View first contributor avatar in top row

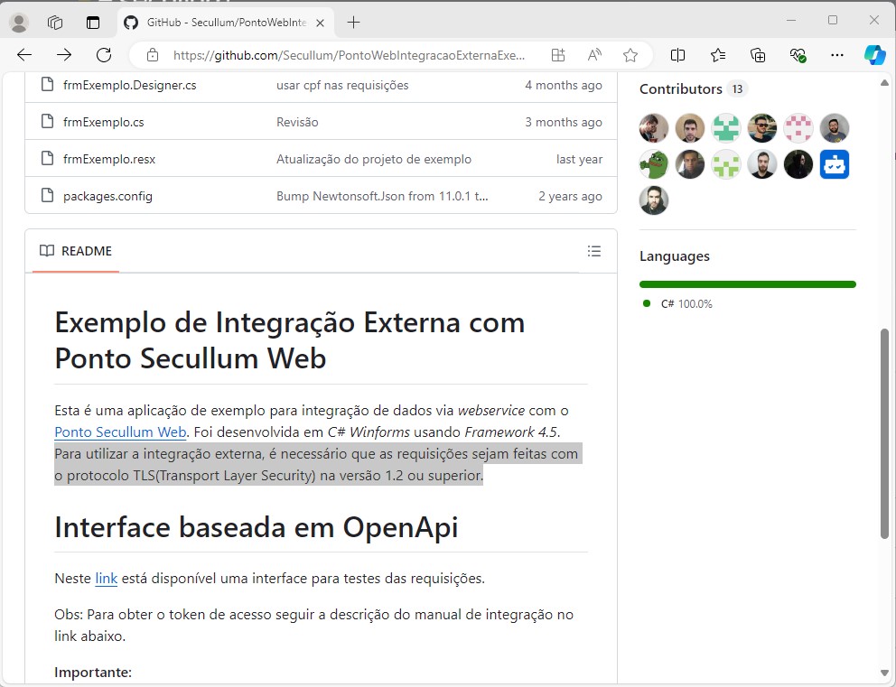[654, 127]
